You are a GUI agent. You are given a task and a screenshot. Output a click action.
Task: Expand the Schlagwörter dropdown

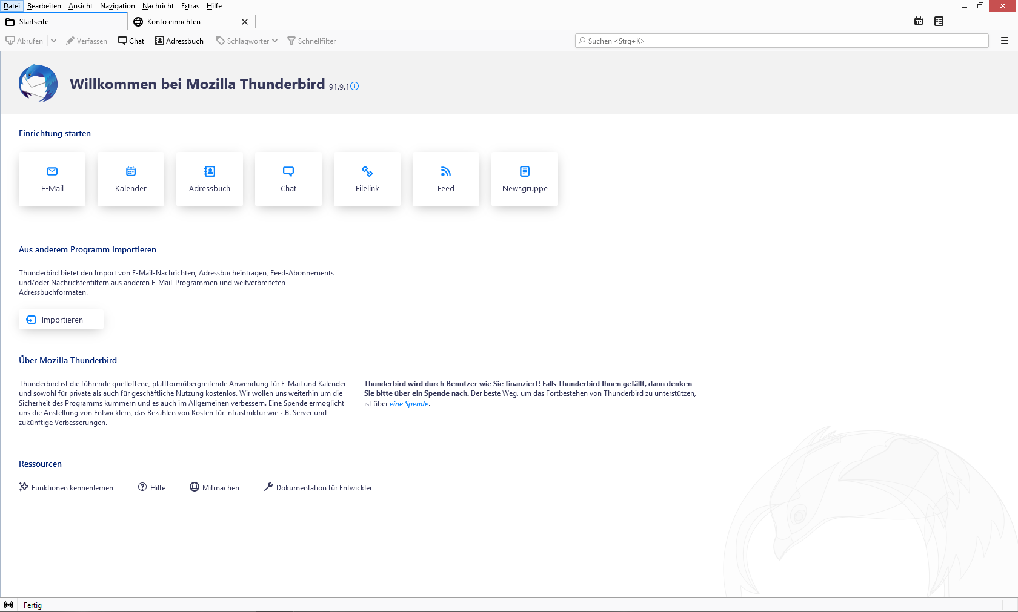point(247,41)
